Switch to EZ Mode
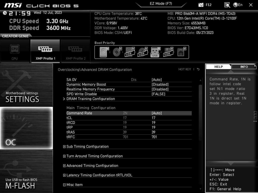The width and height of the screenshot is (258, 193). tap(161, 3)
